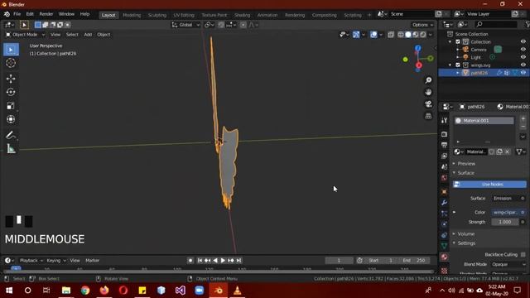Select the Select Box tool
This screenshot has height=298, width=530.
click(11, 50)
